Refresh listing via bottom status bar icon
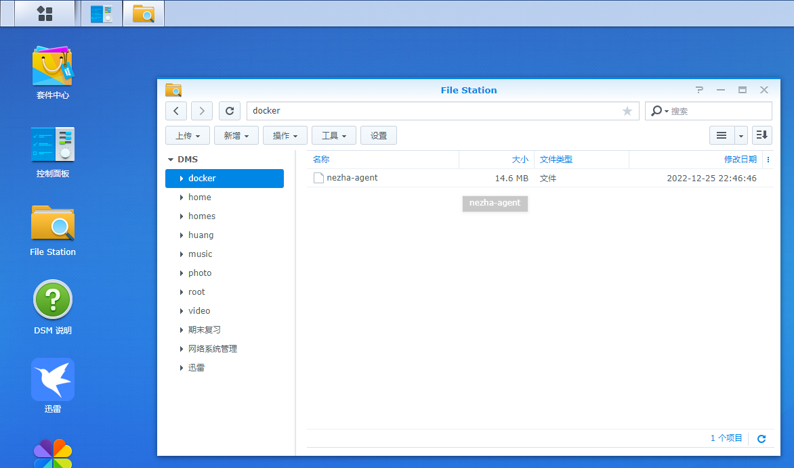Image resolution: width=794 pixels, height=468 pixels. coord(761,439)
